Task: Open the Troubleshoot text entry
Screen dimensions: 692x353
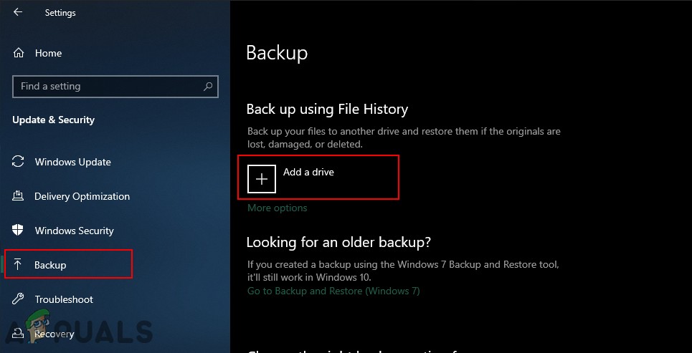Action: (x=64, y=299)
